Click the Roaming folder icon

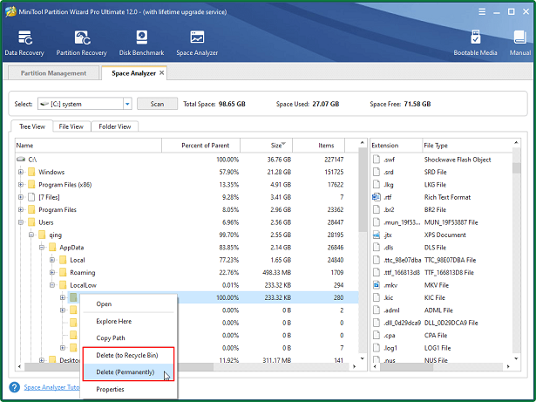[x=63, y=272]
